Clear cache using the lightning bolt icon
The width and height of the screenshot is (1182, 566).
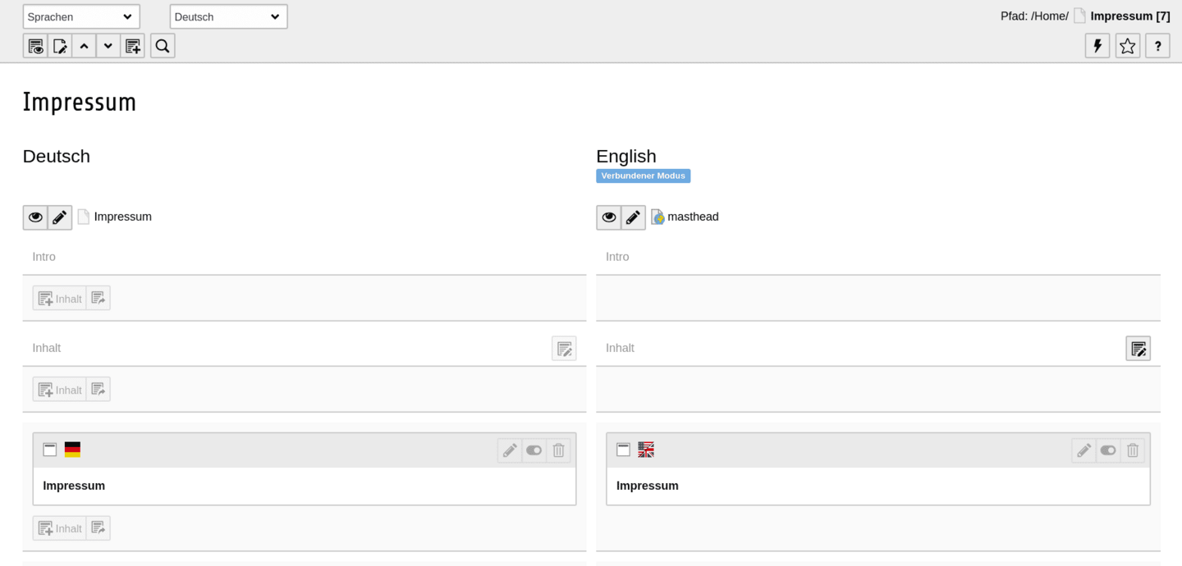tap(1097, 46)
